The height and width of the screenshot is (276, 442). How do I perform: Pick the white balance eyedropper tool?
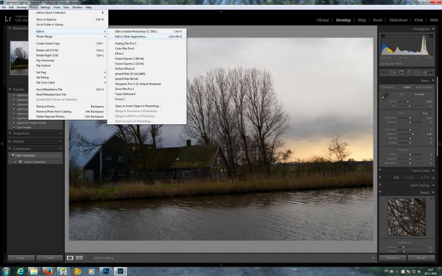[385, 97]
